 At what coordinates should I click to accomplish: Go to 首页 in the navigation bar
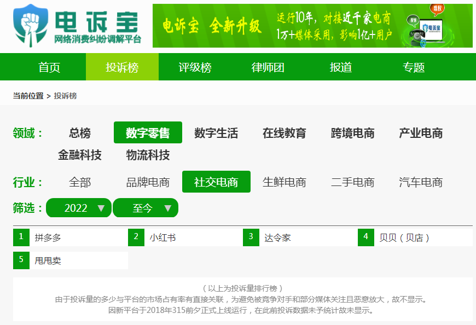(49, 67)
